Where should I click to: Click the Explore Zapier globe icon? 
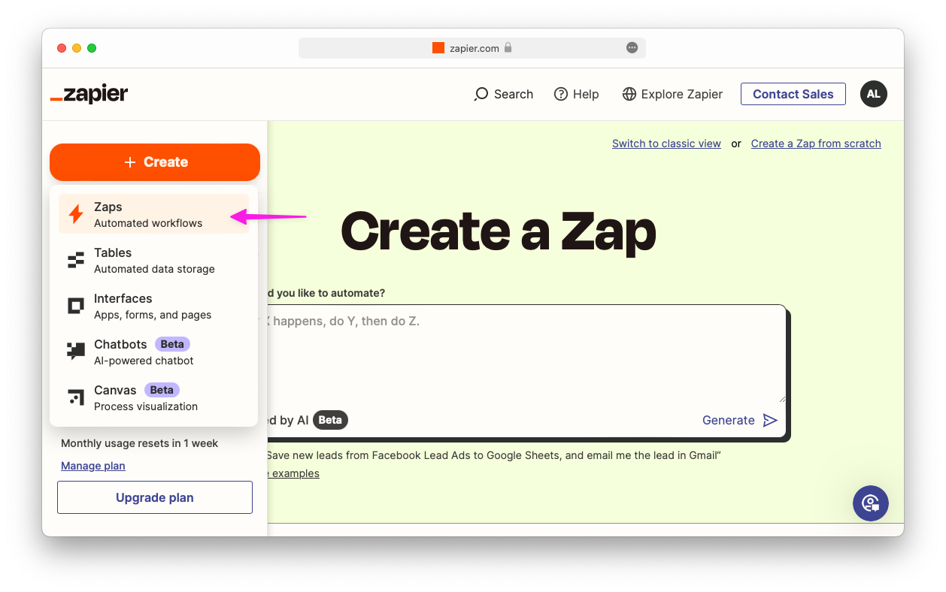[629, 94]
